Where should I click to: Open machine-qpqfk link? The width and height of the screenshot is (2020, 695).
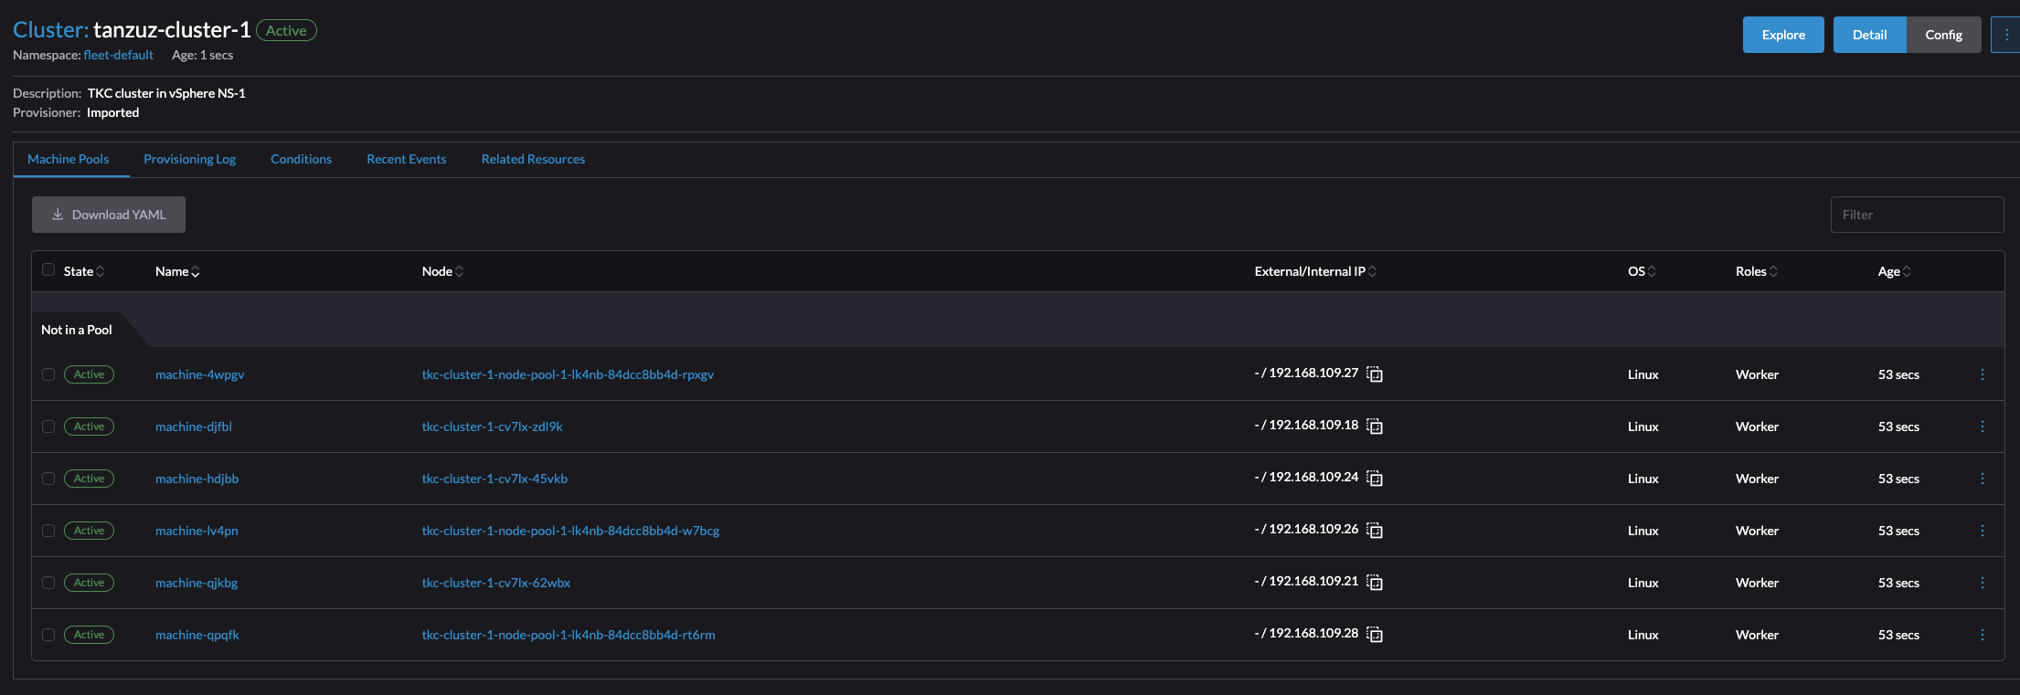[197, 635]
